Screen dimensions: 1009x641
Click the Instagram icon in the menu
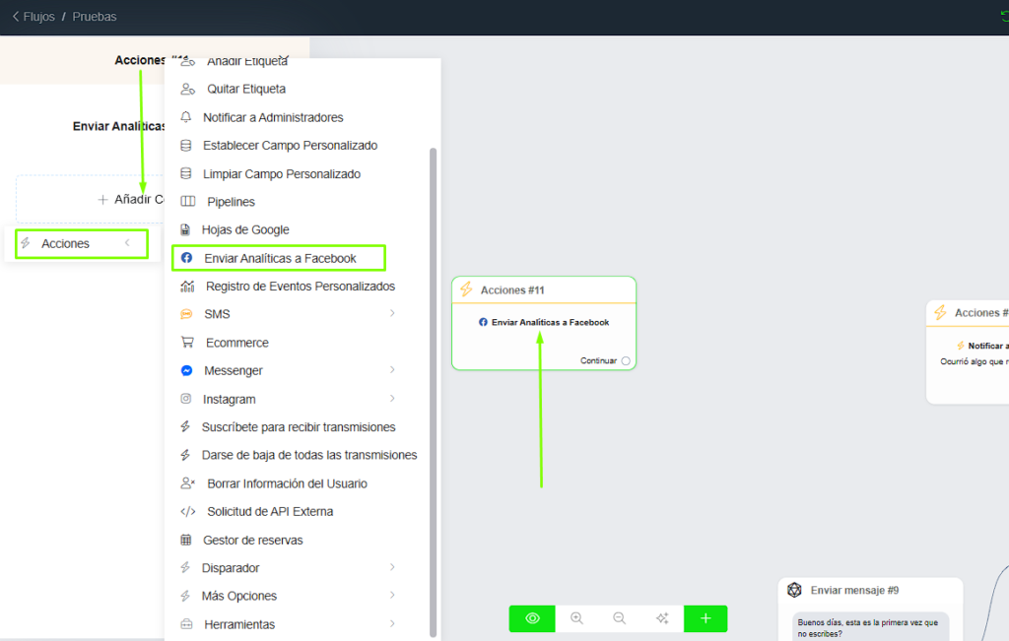point(186,399)
